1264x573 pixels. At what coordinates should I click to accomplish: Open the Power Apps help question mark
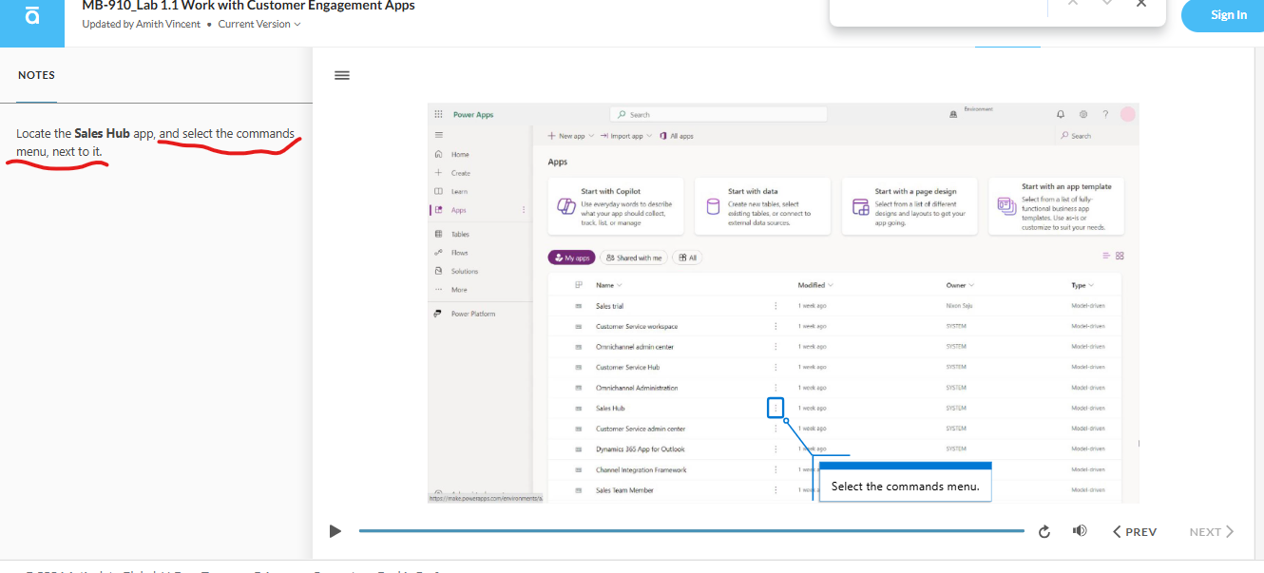(x=1105, y=114)
